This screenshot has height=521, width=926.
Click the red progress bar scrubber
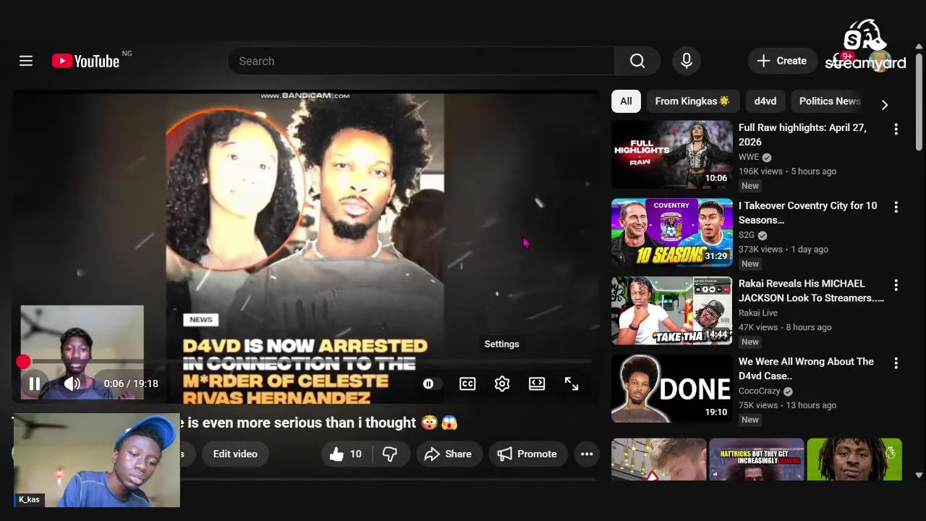(x=23, y=361)
